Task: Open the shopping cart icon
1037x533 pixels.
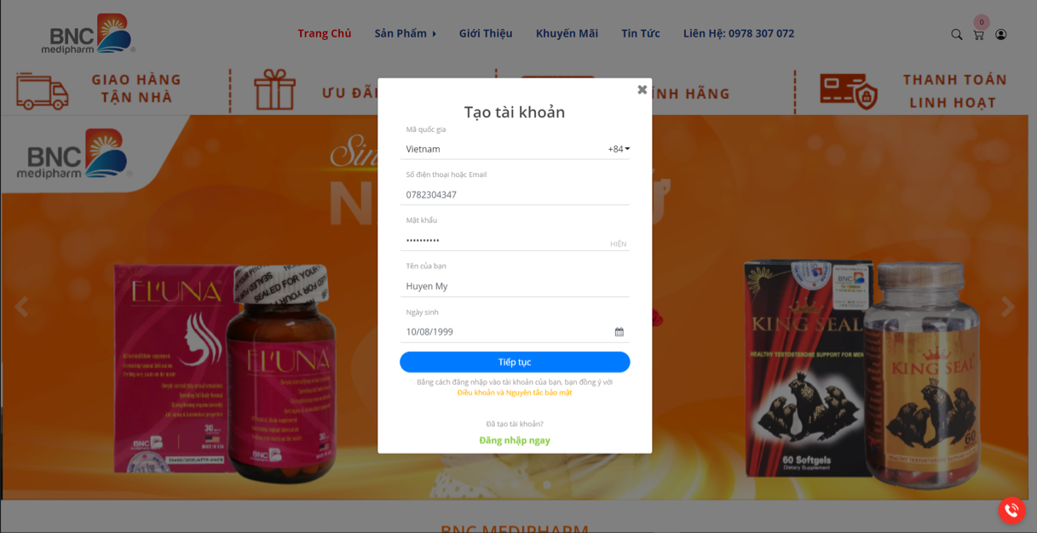Action: 978,34
